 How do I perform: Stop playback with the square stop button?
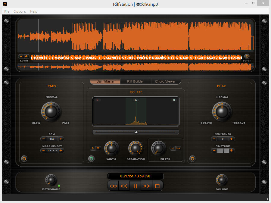tap(157, 186)
